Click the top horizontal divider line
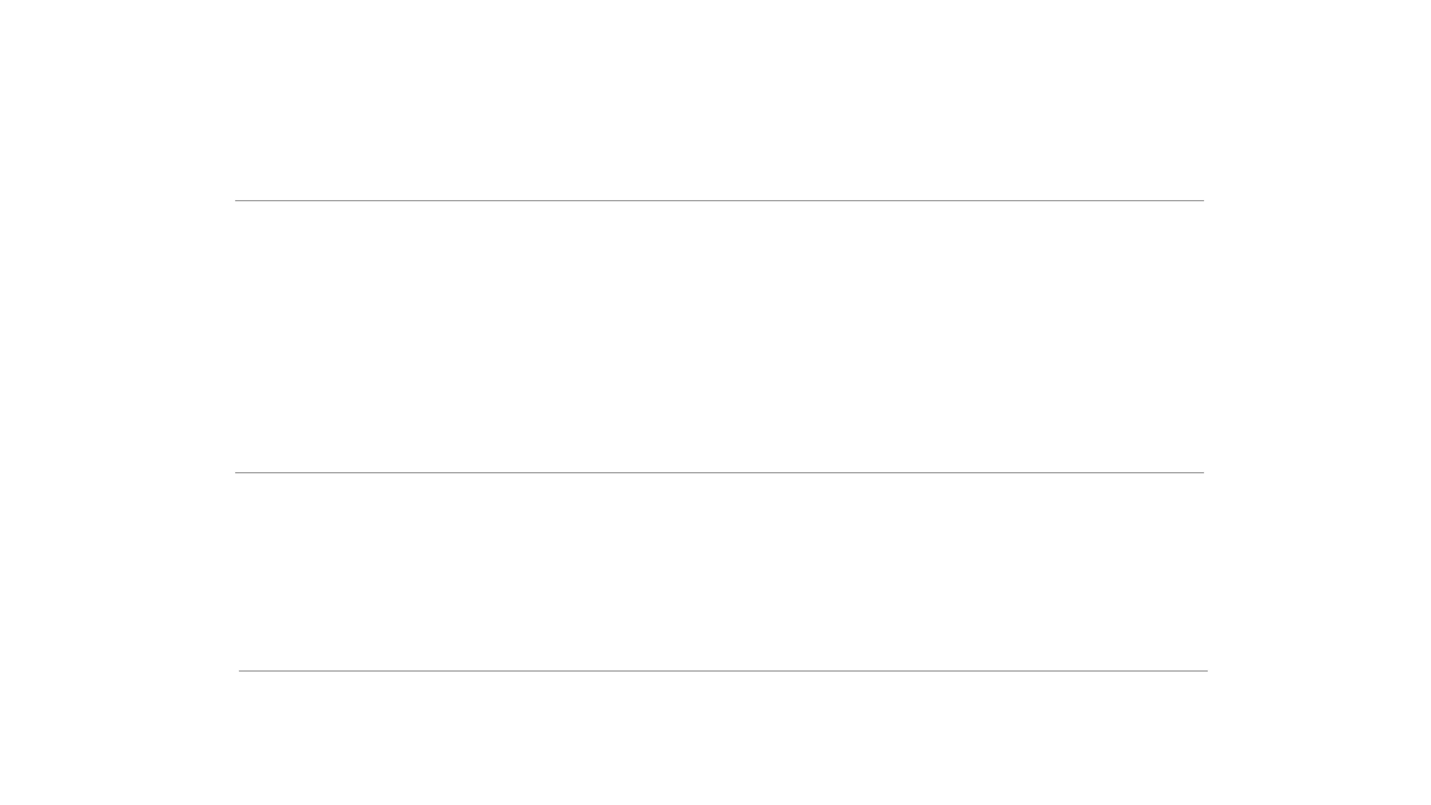This screenshot has height=805, width=1431. tap(719, 201)
